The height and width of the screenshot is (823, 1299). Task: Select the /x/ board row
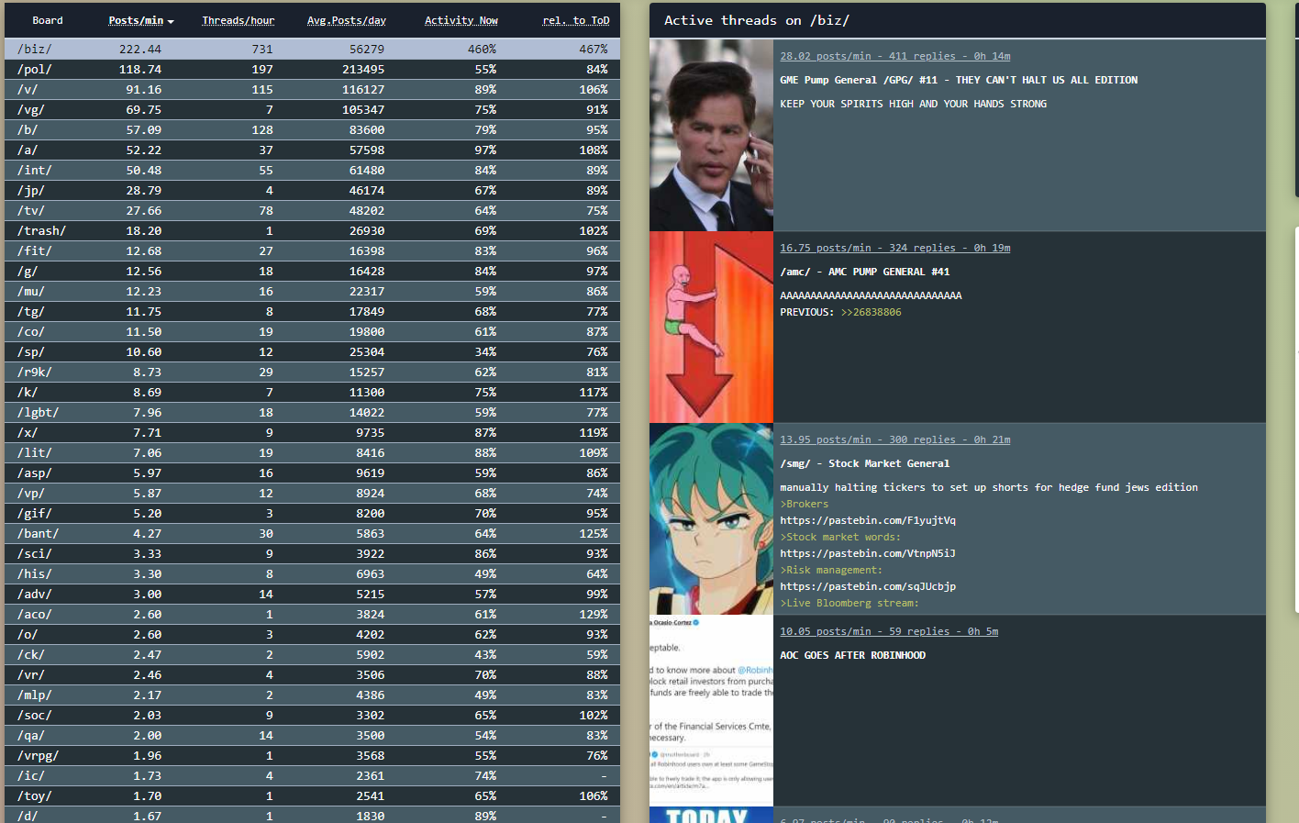click(x=312, y=432)
